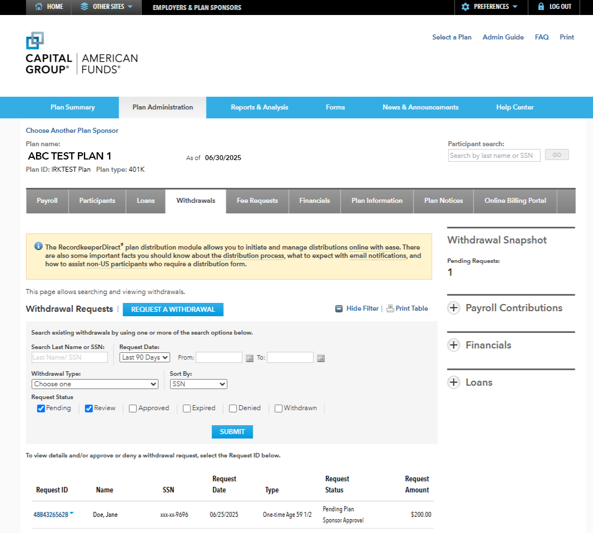Click the info icon in the yellow banner

[38, 247]
